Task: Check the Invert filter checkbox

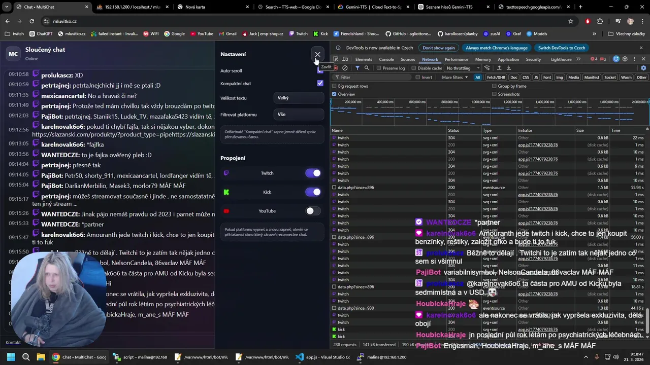Action: click(418, 78)
